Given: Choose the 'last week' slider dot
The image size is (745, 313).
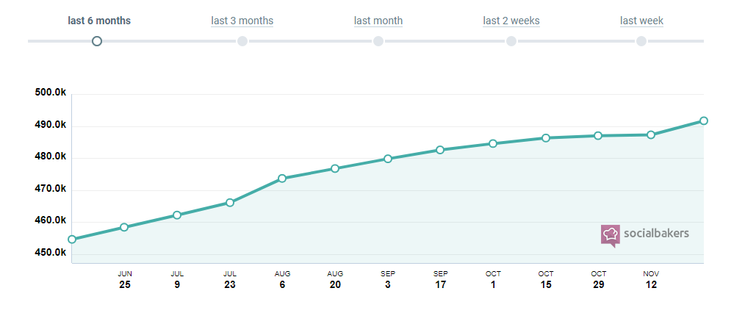Looking at the screenshot, I should [641, 41].
